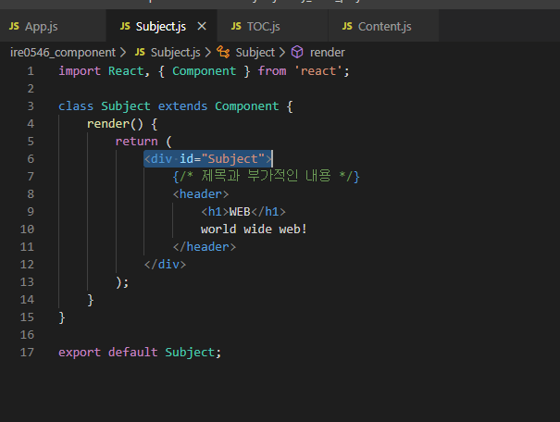
Task: Click line number 17 in the gutter
Action: (27, 353)
